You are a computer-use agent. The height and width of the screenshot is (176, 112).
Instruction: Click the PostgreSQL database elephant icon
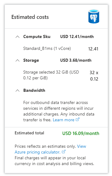[94, 16]
